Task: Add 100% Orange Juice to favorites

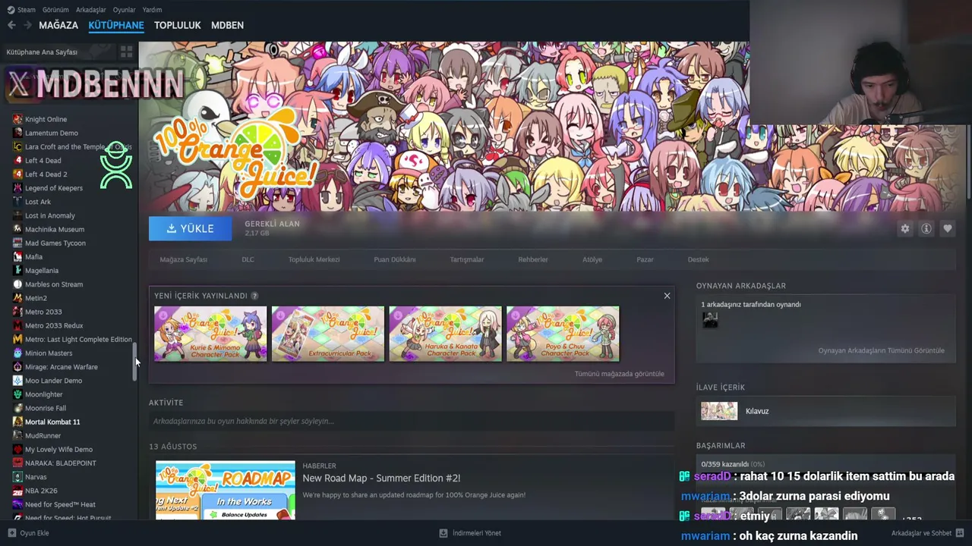Action: 947,228
